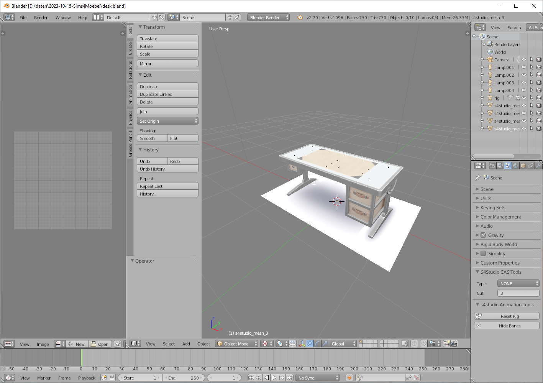
Task: Click the translate manipulator arrow icon
Action: coord(310,344)
